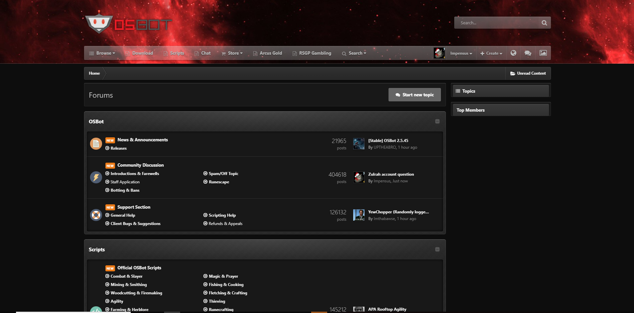View Unread Content
The height and width of the screenshot is (313, 634).
tap(528, 73)
